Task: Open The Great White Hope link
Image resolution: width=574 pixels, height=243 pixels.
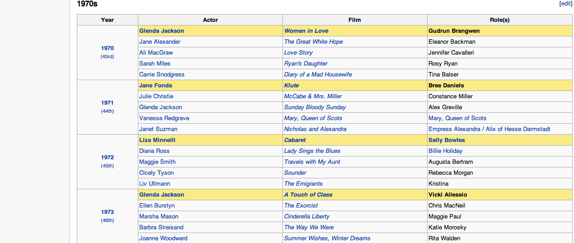Action: (x=313, y=42)
